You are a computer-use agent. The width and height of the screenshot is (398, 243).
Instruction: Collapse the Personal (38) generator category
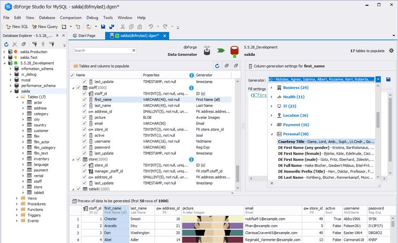click(272, 134)
